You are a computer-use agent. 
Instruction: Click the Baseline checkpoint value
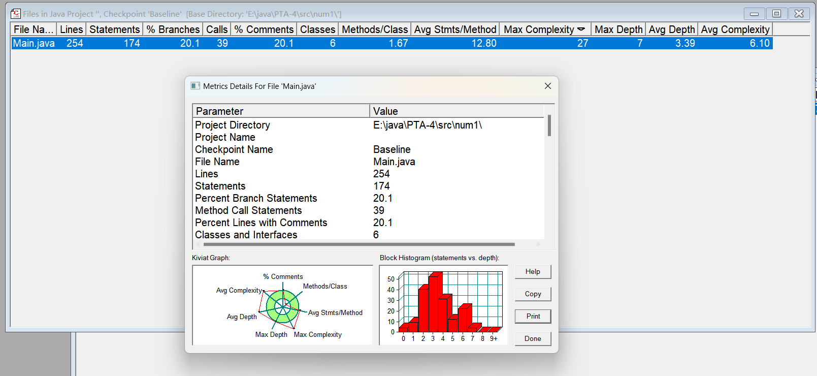[392, 149]
